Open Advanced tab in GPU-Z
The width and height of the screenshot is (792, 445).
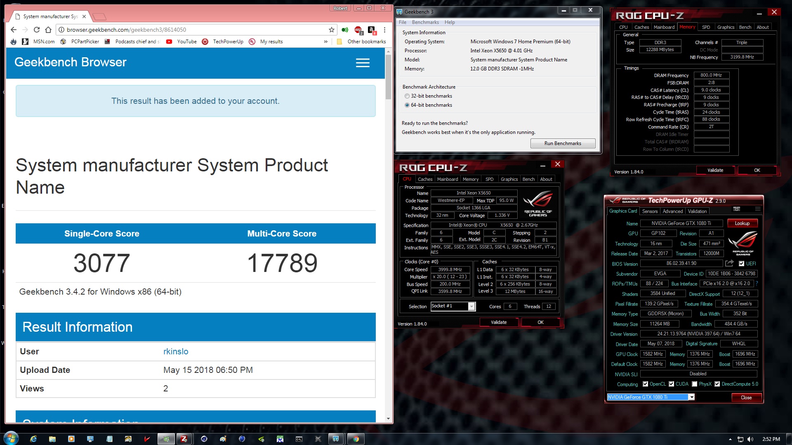point(673,211)
